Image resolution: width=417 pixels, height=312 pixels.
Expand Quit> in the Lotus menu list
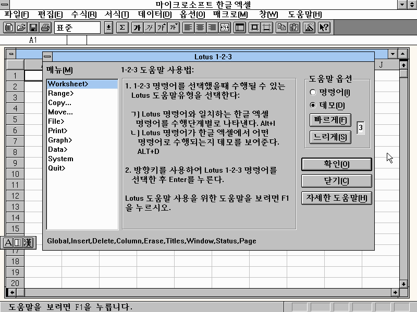[82, 168]
